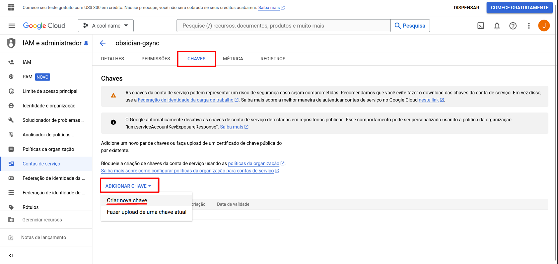Viewport: 558px width, 264px height.
Task: Choose Fazer upload de uma chave atual
Action: 146,212
